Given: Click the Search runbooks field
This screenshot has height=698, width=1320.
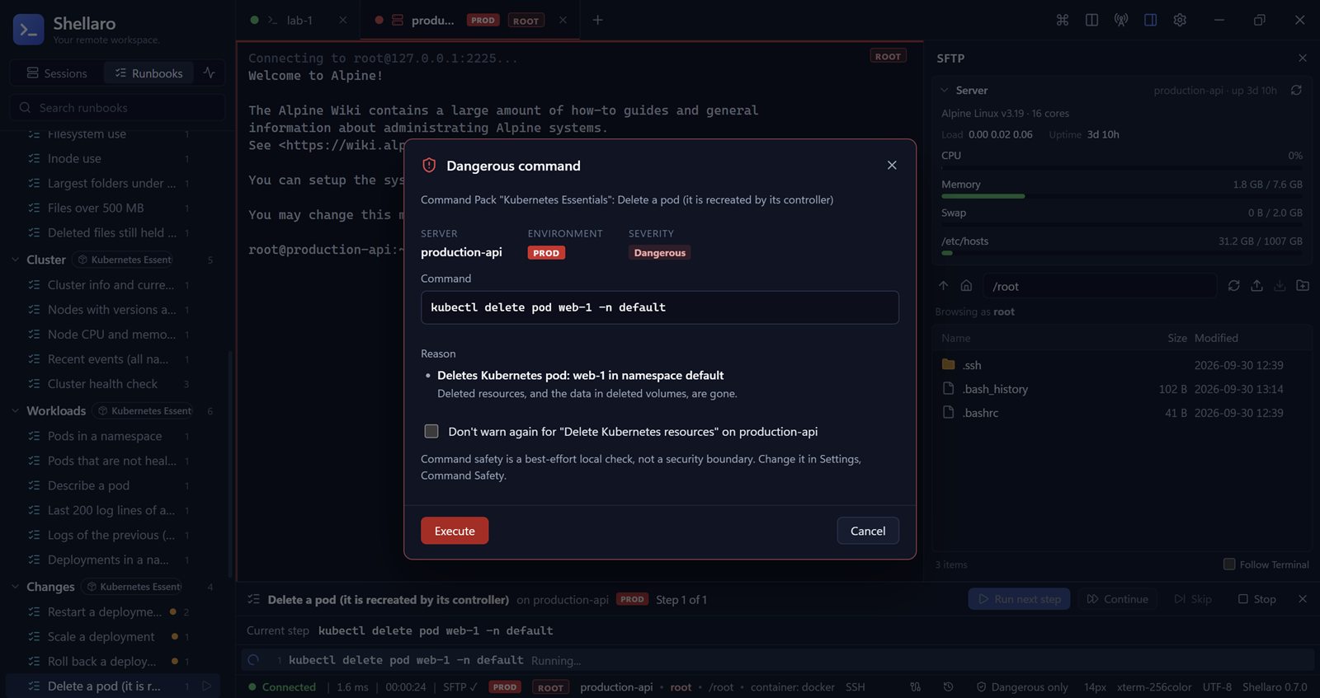Looking at the screenshot, I should (117, 107).
